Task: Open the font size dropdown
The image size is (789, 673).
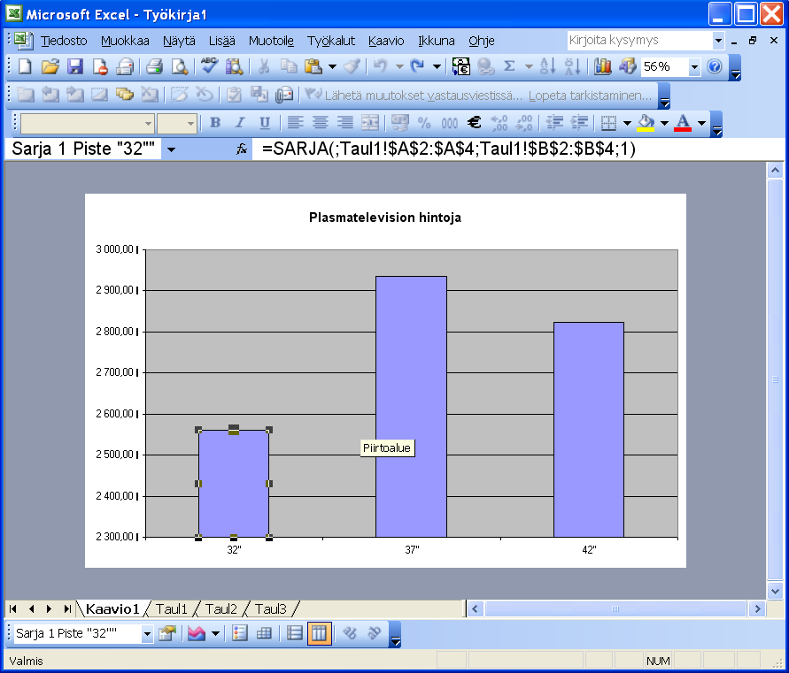Action: [190, 123]
